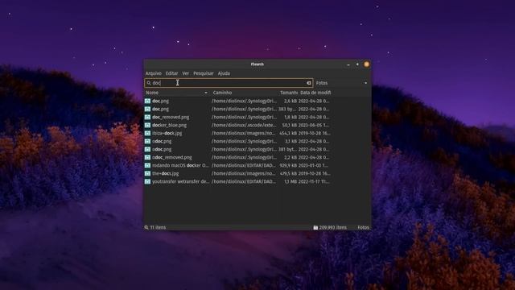This screenshot has height=290, width=515.
Task: Click the icon of the 381 byte odoc.png
Action: [x=147, y=149]
